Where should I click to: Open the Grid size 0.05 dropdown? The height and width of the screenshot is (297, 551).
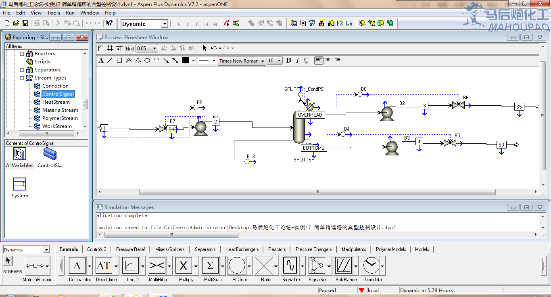tap(154, 48)
